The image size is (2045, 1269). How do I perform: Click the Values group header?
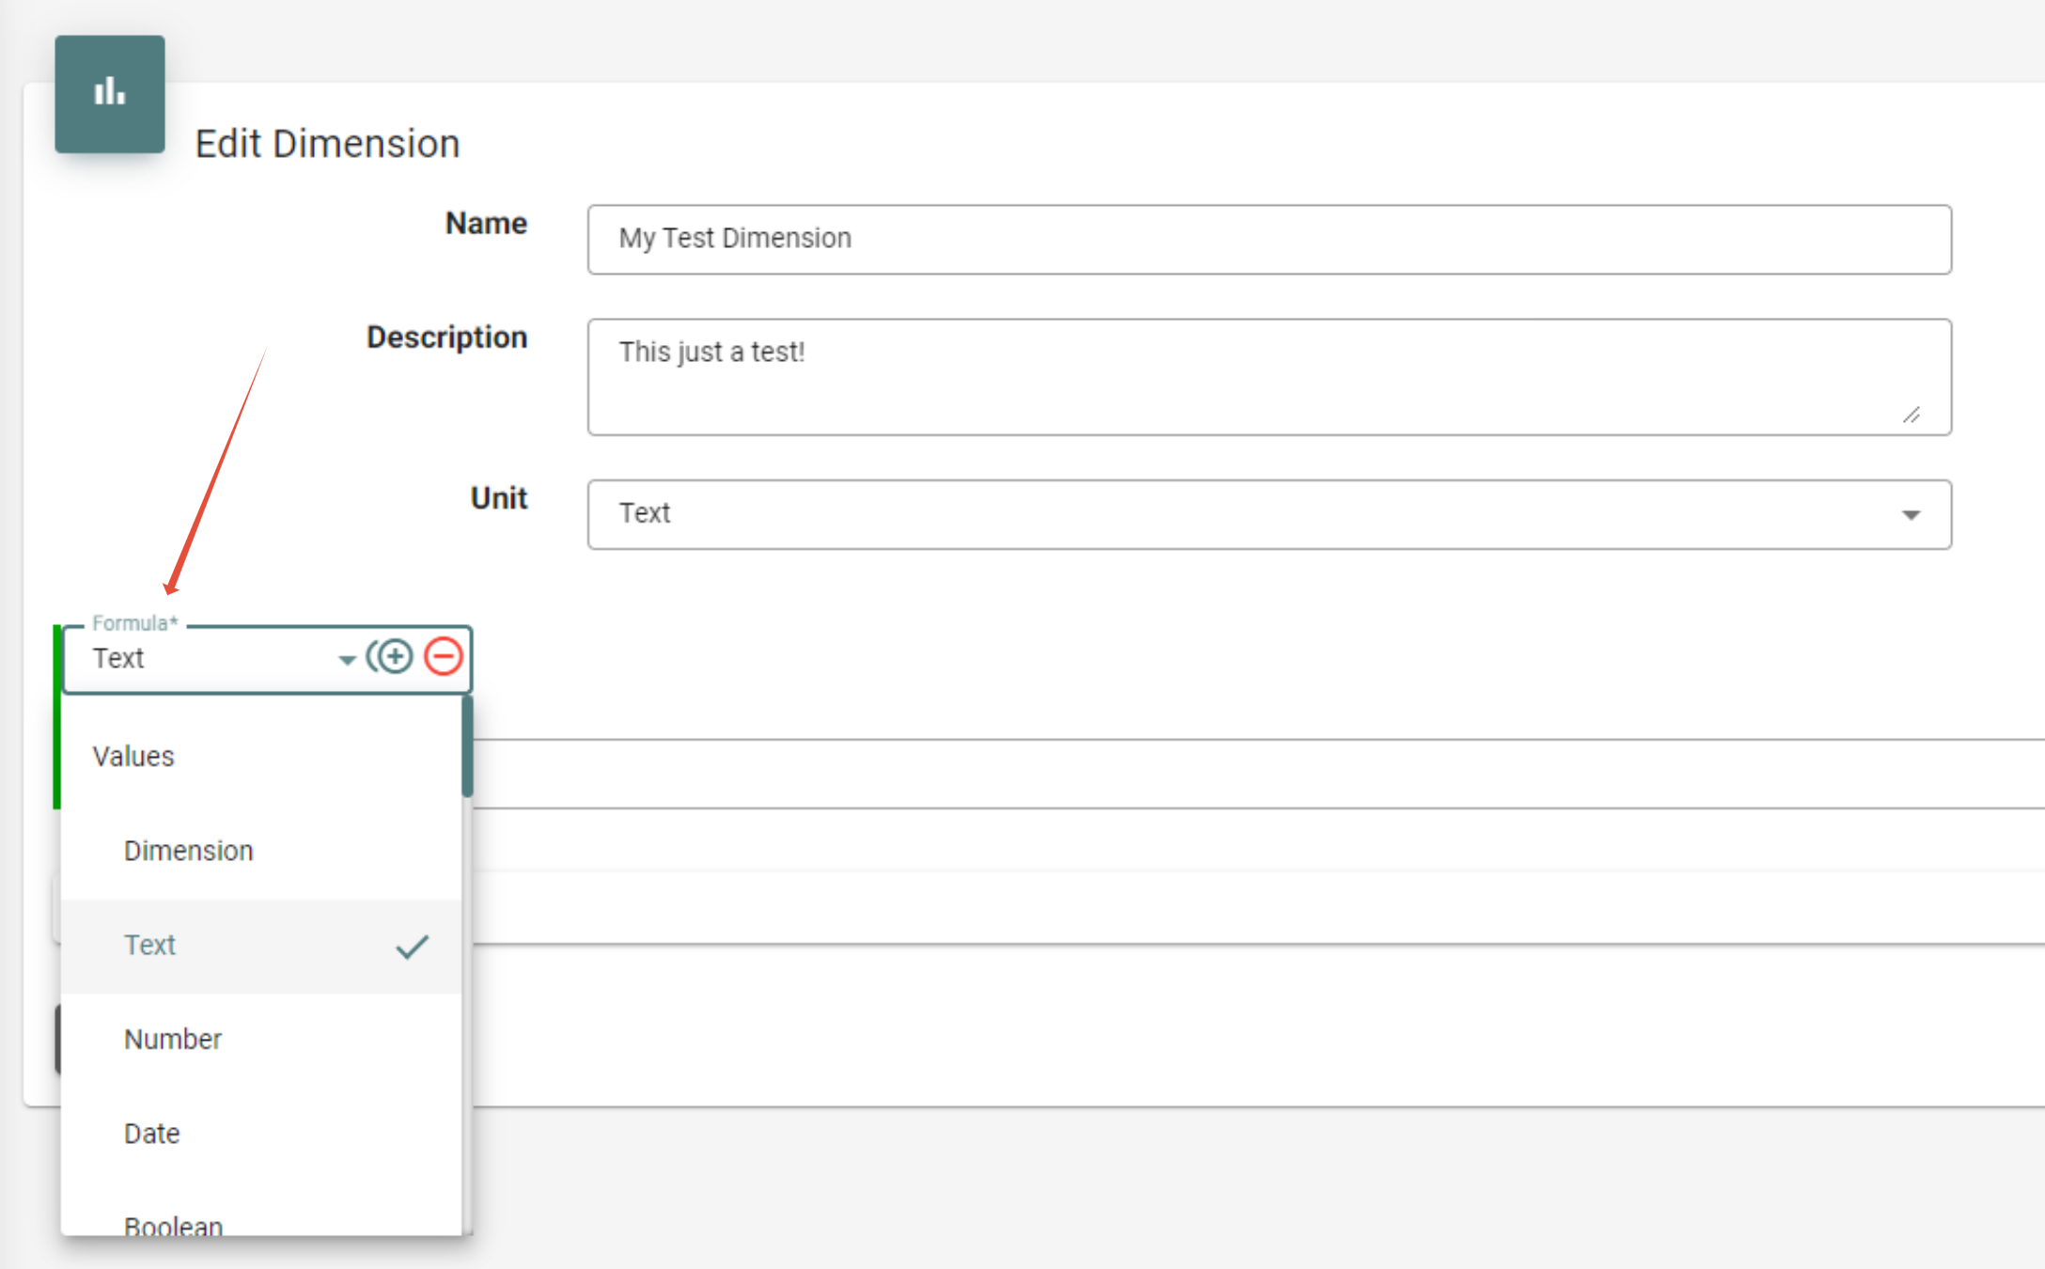(x=133, y=757)
